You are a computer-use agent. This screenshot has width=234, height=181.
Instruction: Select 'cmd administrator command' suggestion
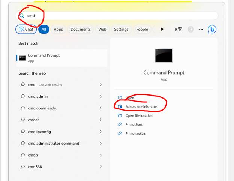click(62, 143)
